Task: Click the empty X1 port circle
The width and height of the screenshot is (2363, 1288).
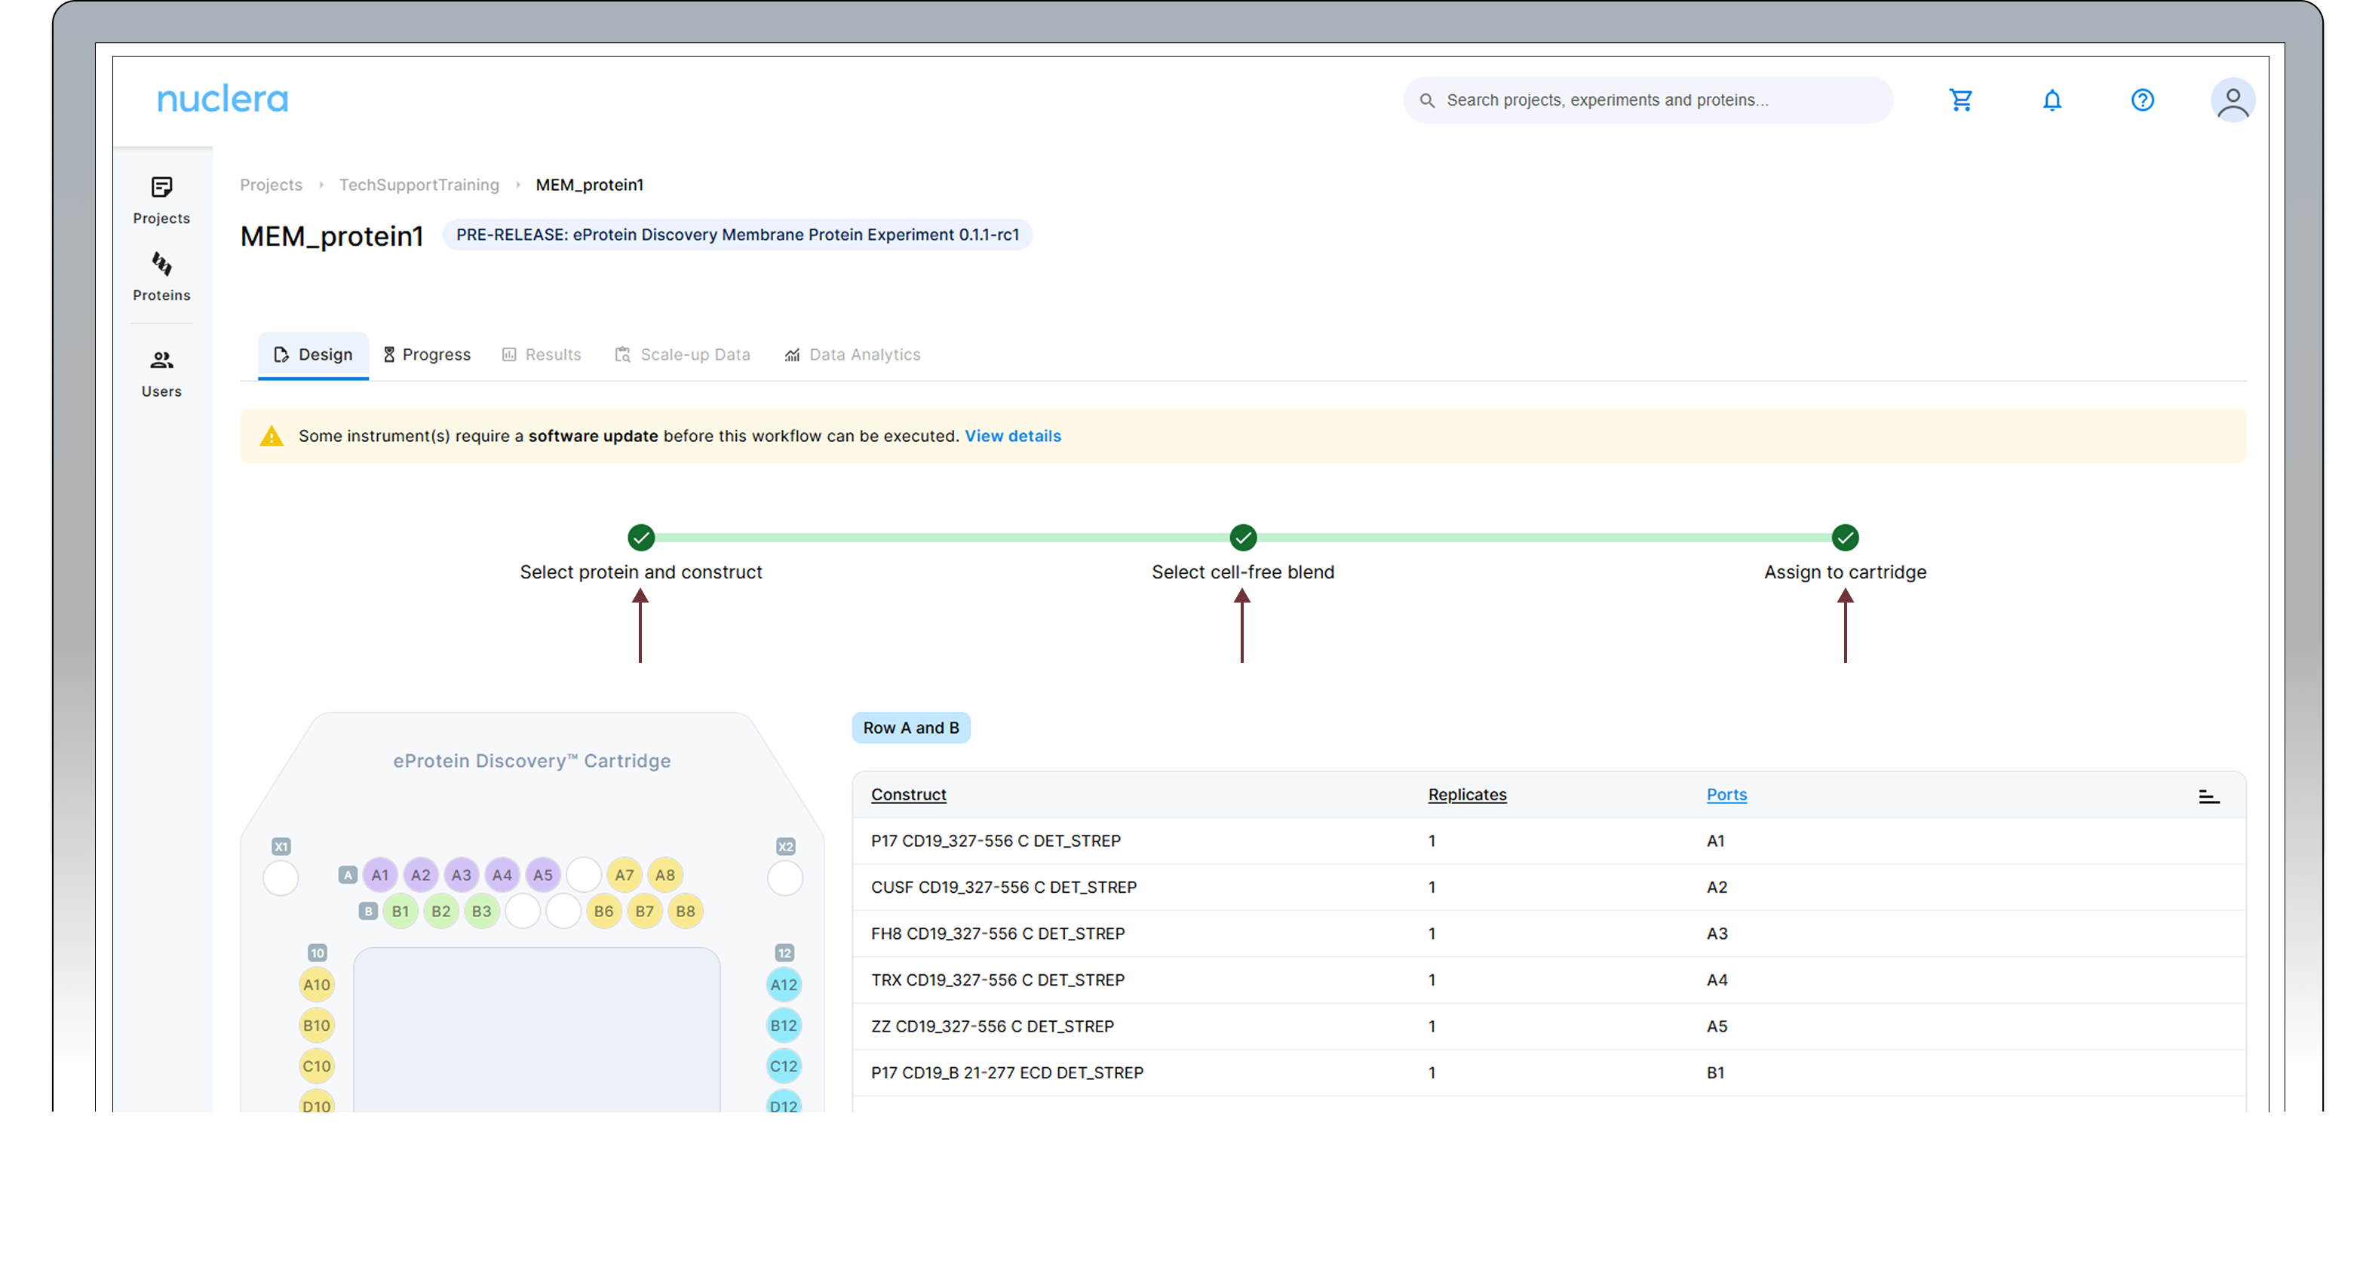Action: [x=281, y=878]
